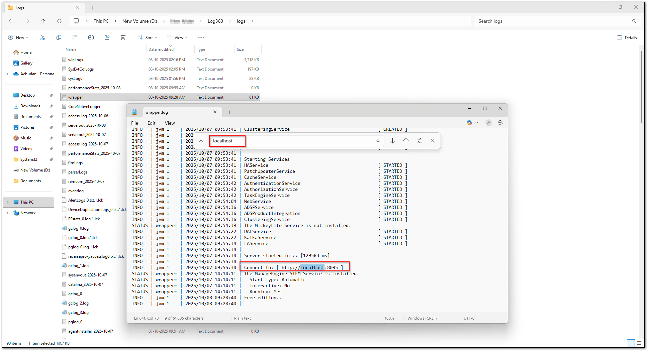The width and height of the screenshot is (648, 351).
Task: Click the Log360 breadcrumb segment
Action: (215, 21)
